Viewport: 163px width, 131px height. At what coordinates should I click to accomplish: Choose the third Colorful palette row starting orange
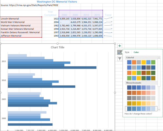(141, 73)
